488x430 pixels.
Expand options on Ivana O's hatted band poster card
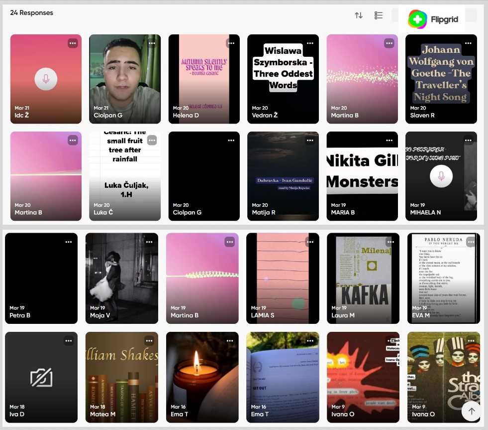tap(471, 341)
